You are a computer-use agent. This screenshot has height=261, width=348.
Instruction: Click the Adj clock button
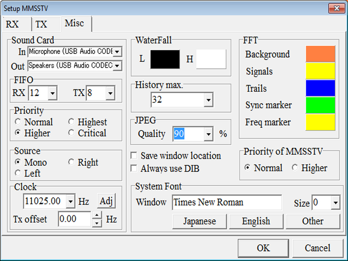point(106,201)
